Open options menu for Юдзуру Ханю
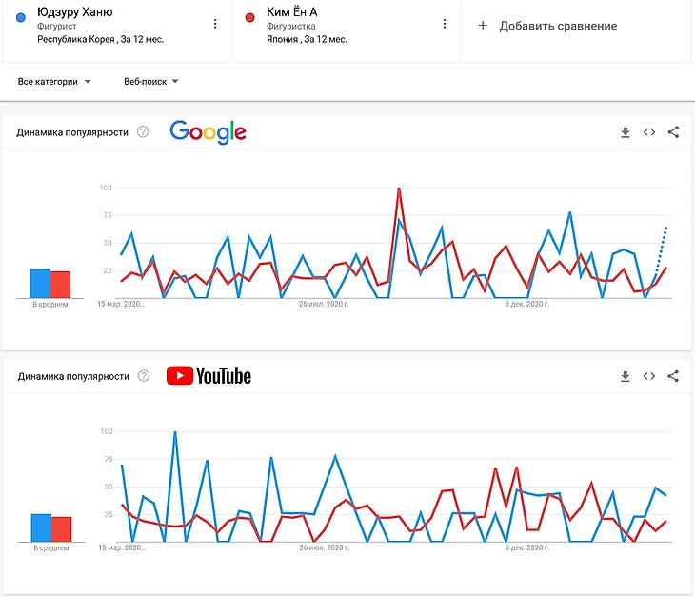Screen dimensions: 695x597 [215, 24]
